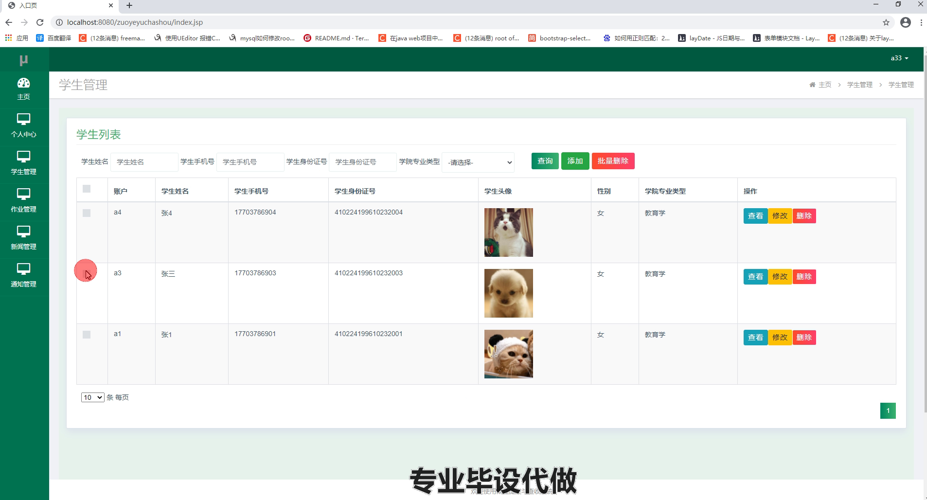The width and height of the screenshot is (927, 500).
Task: Click ID number 410224199610232004
Action: [x=369, y=212]
